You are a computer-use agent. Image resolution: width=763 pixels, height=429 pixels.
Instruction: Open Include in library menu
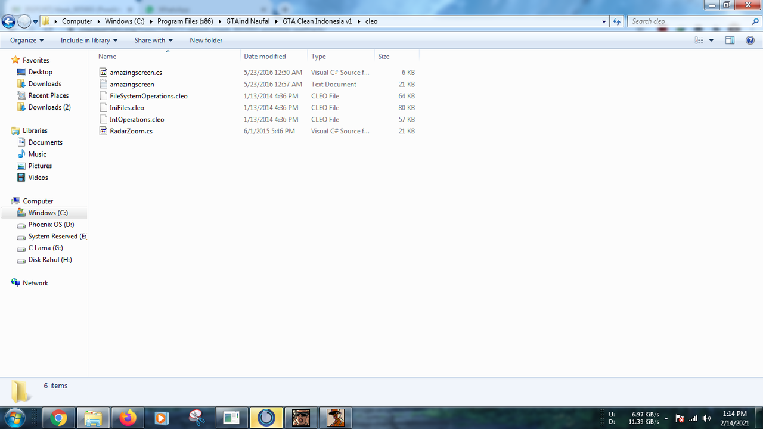[x=89, y=40]
